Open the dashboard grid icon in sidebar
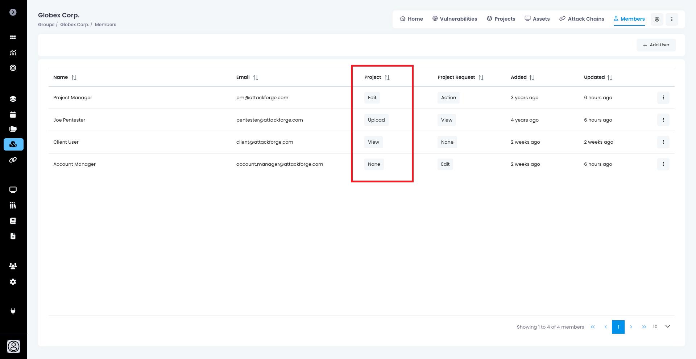Screen dimensions: 696x359 coord(13,37)
